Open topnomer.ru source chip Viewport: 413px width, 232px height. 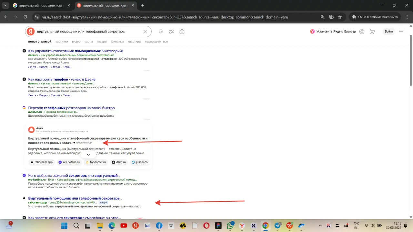[x=96, y=162]
